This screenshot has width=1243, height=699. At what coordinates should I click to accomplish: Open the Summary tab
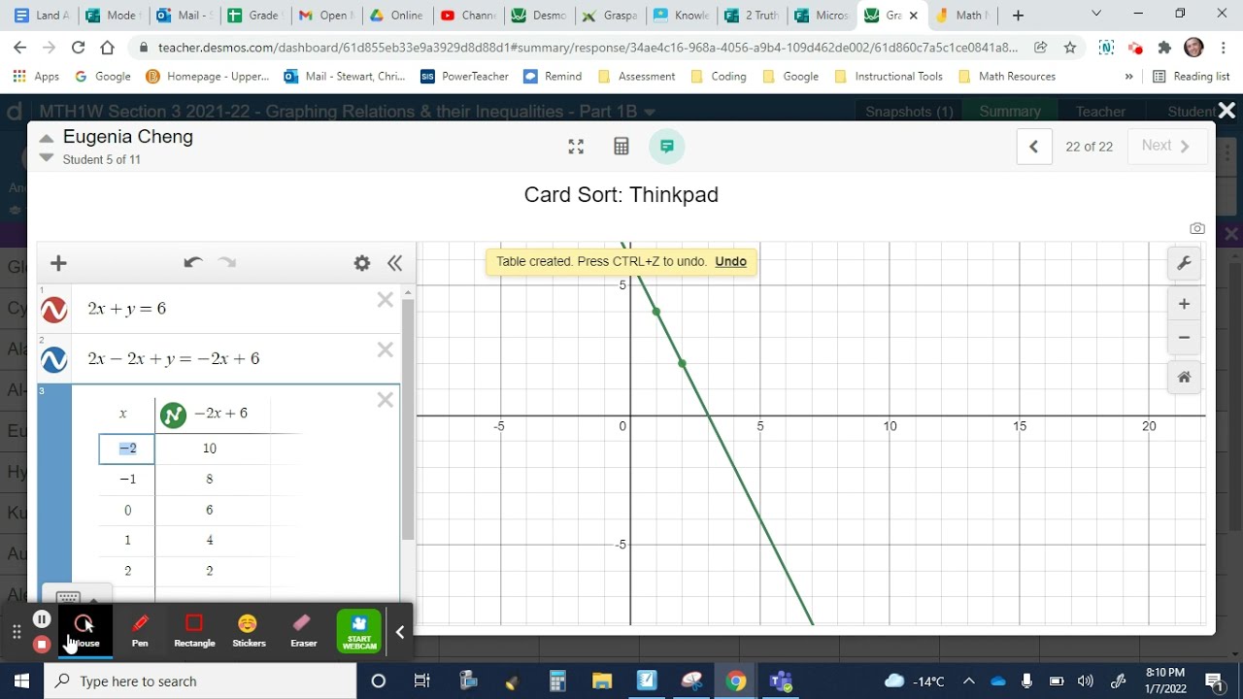1010,112
